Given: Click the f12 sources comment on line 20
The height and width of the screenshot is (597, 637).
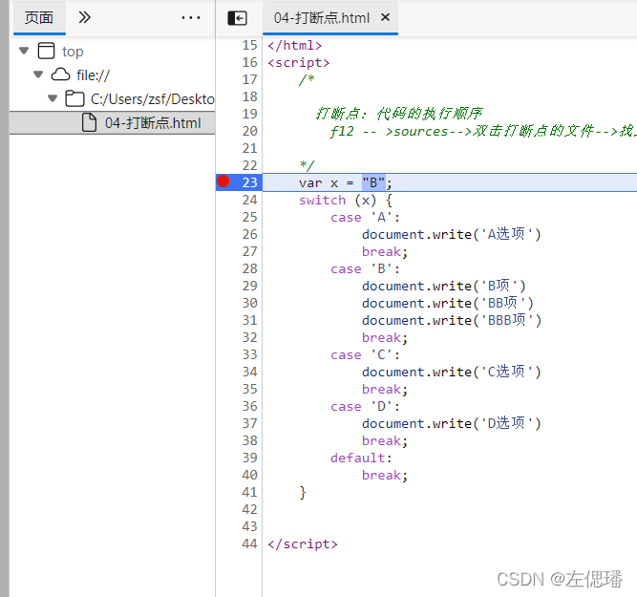Looking at the screenshot, I should coord(483,131).
